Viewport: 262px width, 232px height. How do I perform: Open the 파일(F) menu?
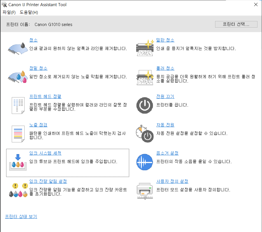pos(9,12)
